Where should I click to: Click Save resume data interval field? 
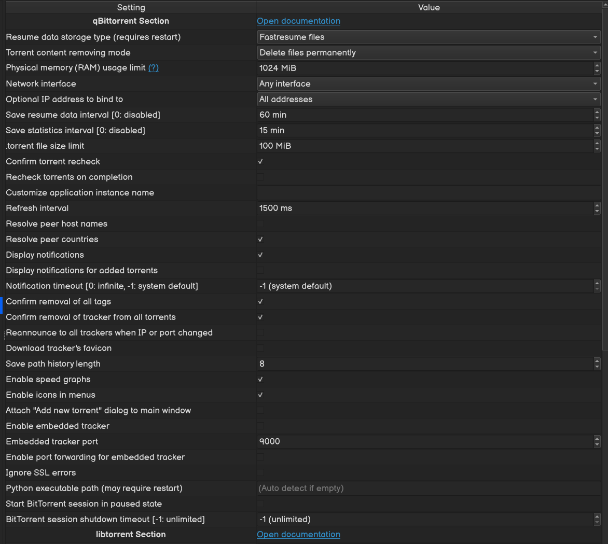pyautogui.click(x=425, y=115)
